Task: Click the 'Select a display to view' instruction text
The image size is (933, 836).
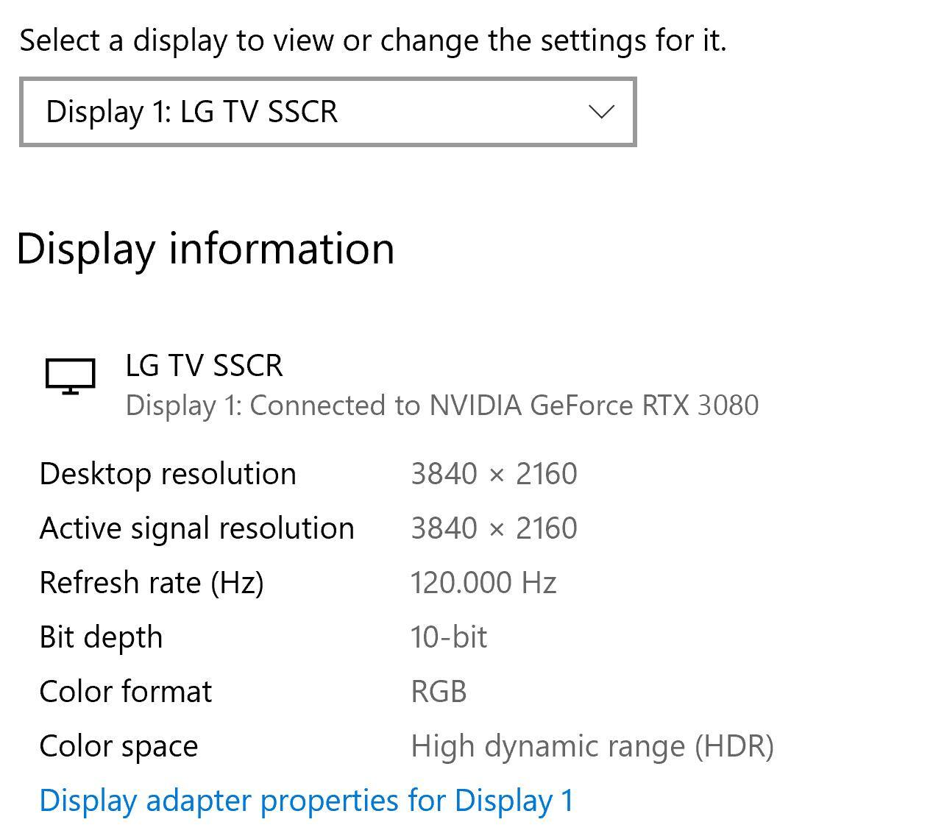Action: pos(372,40)
